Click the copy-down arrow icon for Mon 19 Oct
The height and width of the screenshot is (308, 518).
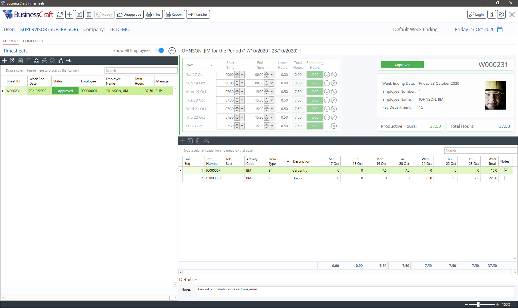[327, 92]
